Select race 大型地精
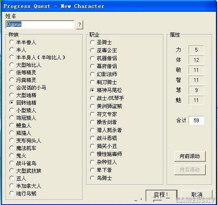218x205 pixels. coord(23,95)
